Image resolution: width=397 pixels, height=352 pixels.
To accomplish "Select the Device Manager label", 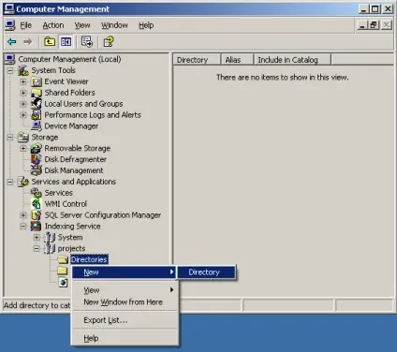I will pos(71,126).
